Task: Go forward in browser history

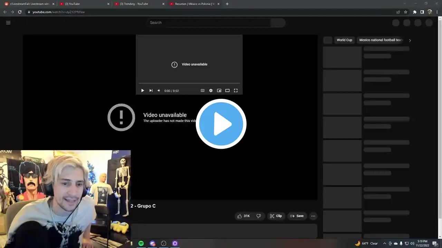Action: point(12,12)
